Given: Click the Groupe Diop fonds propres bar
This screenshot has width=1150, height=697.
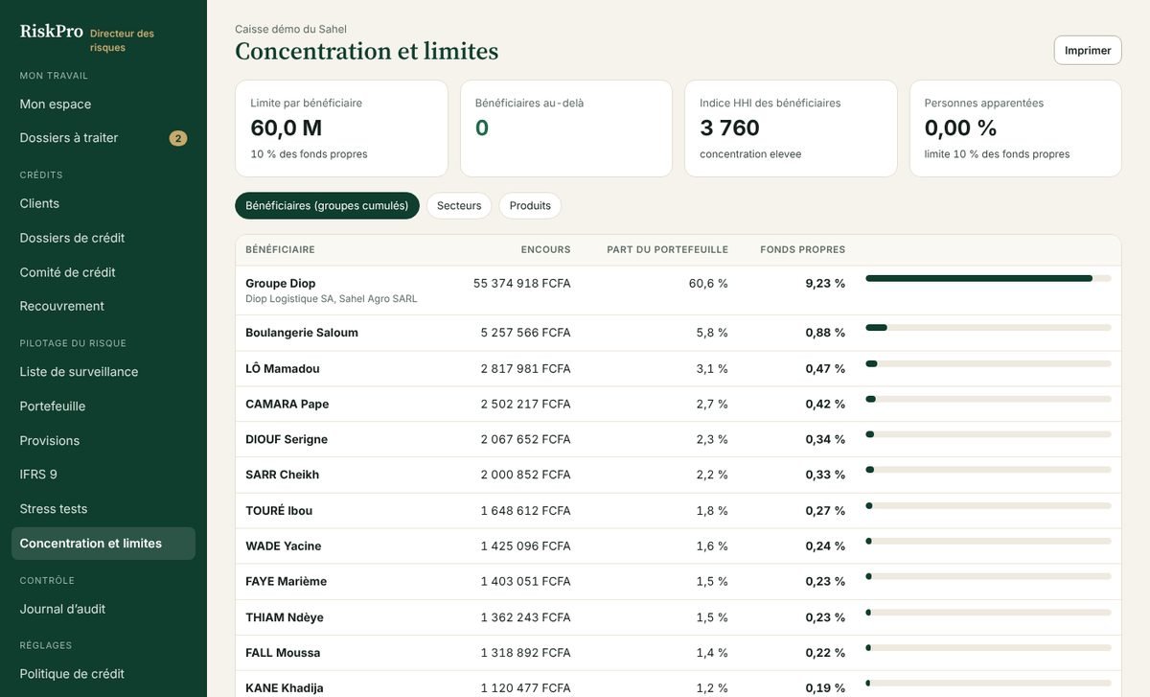Looking at the screenshot, I should 988,279.
